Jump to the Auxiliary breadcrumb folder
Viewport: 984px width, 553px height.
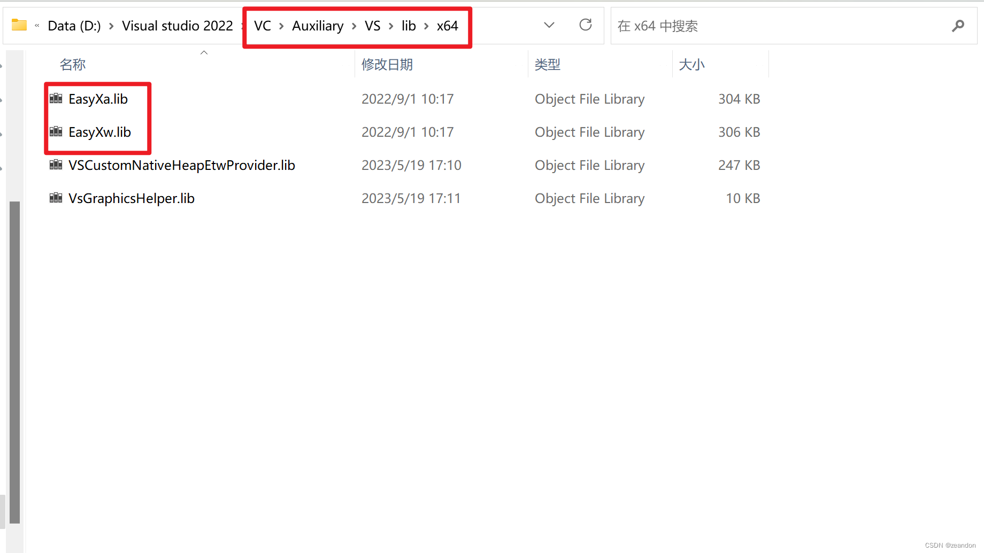318,26
